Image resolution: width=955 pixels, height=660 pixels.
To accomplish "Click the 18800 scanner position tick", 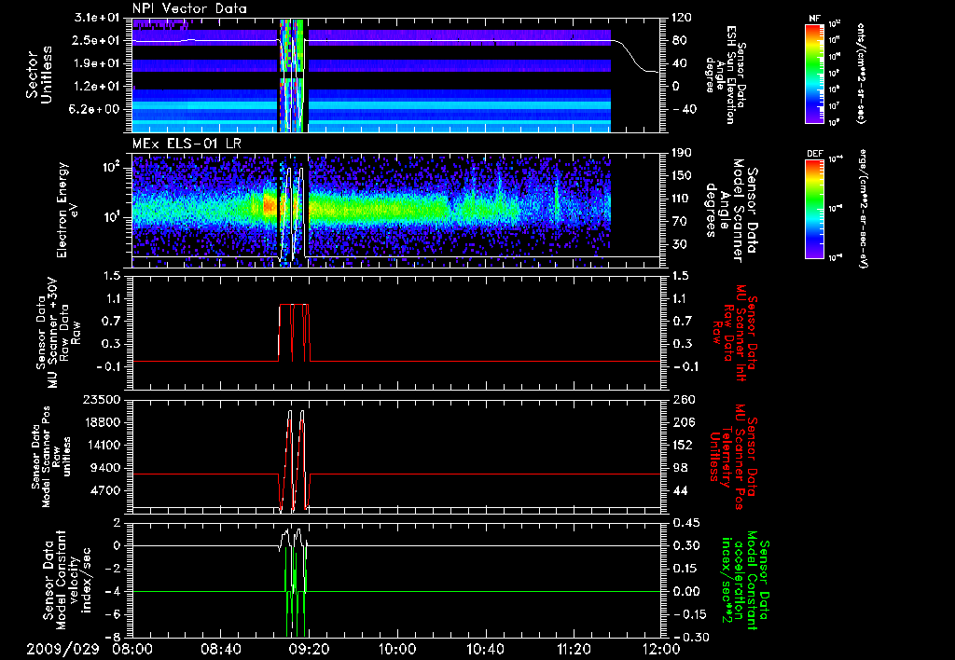I will (x=101, y=422).
